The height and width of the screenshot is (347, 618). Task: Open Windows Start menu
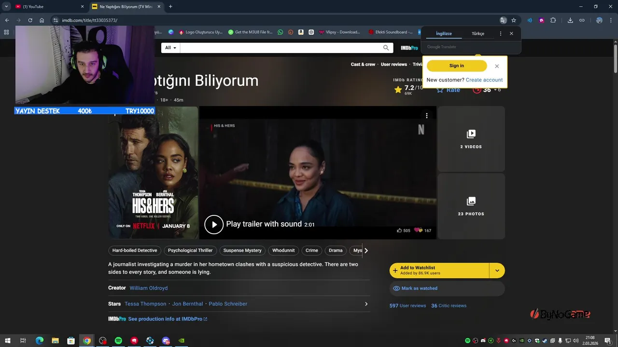coord(7,341)
